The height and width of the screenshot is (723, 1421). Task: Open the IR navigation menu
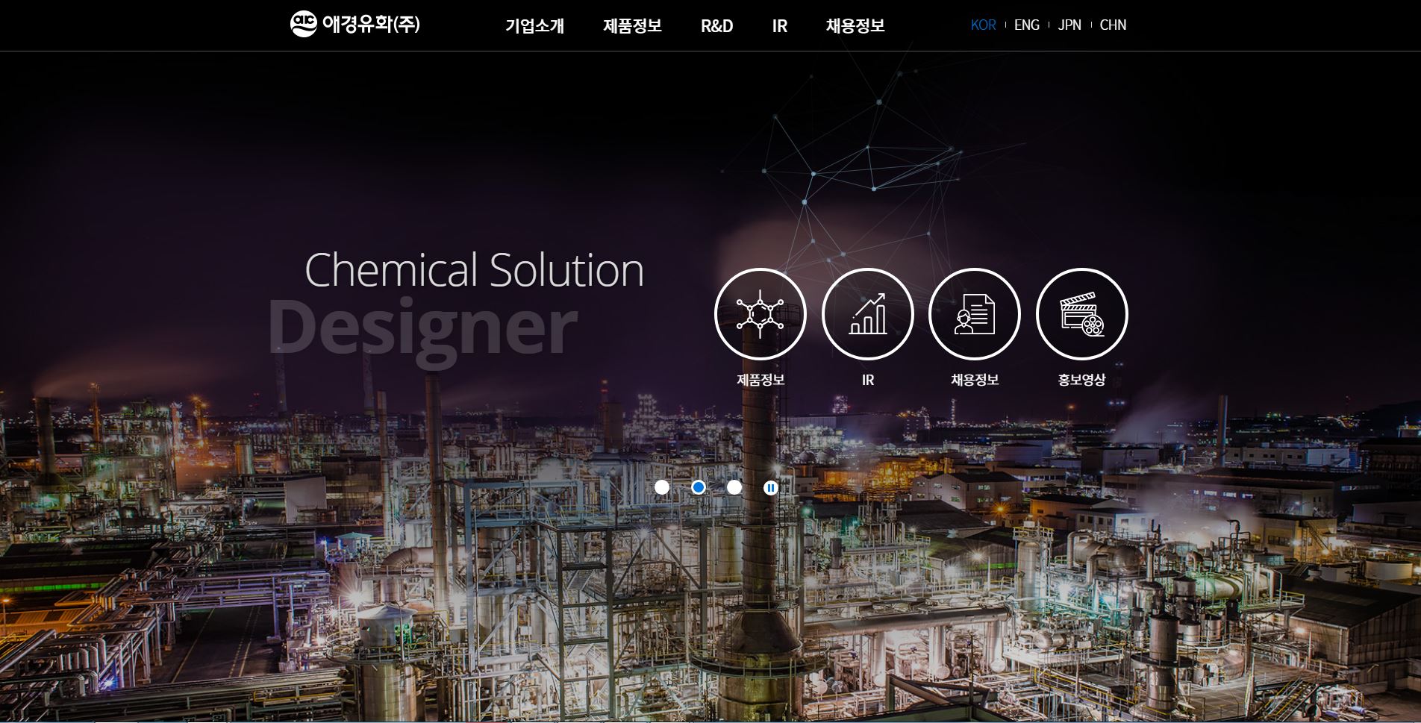click(780, 26)
